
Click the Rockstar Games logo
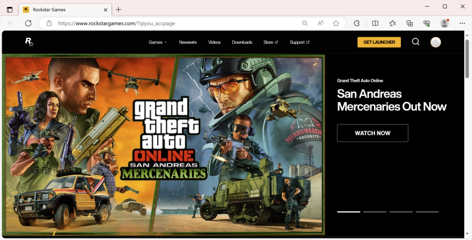29,42
